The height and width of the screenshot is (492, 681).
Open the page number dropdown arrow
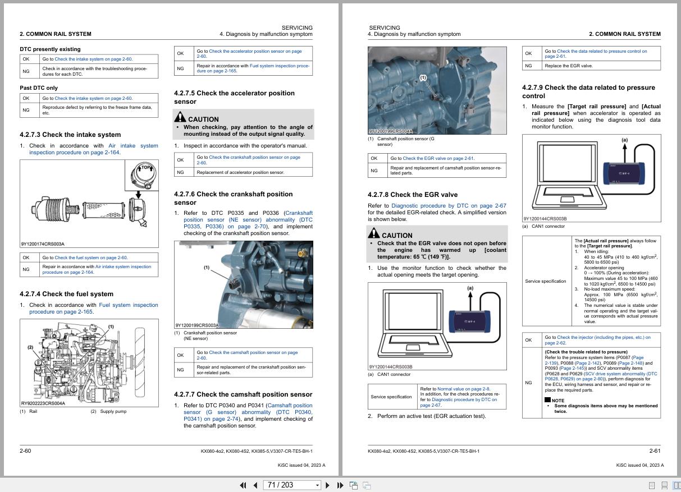[x=317, y=485]
